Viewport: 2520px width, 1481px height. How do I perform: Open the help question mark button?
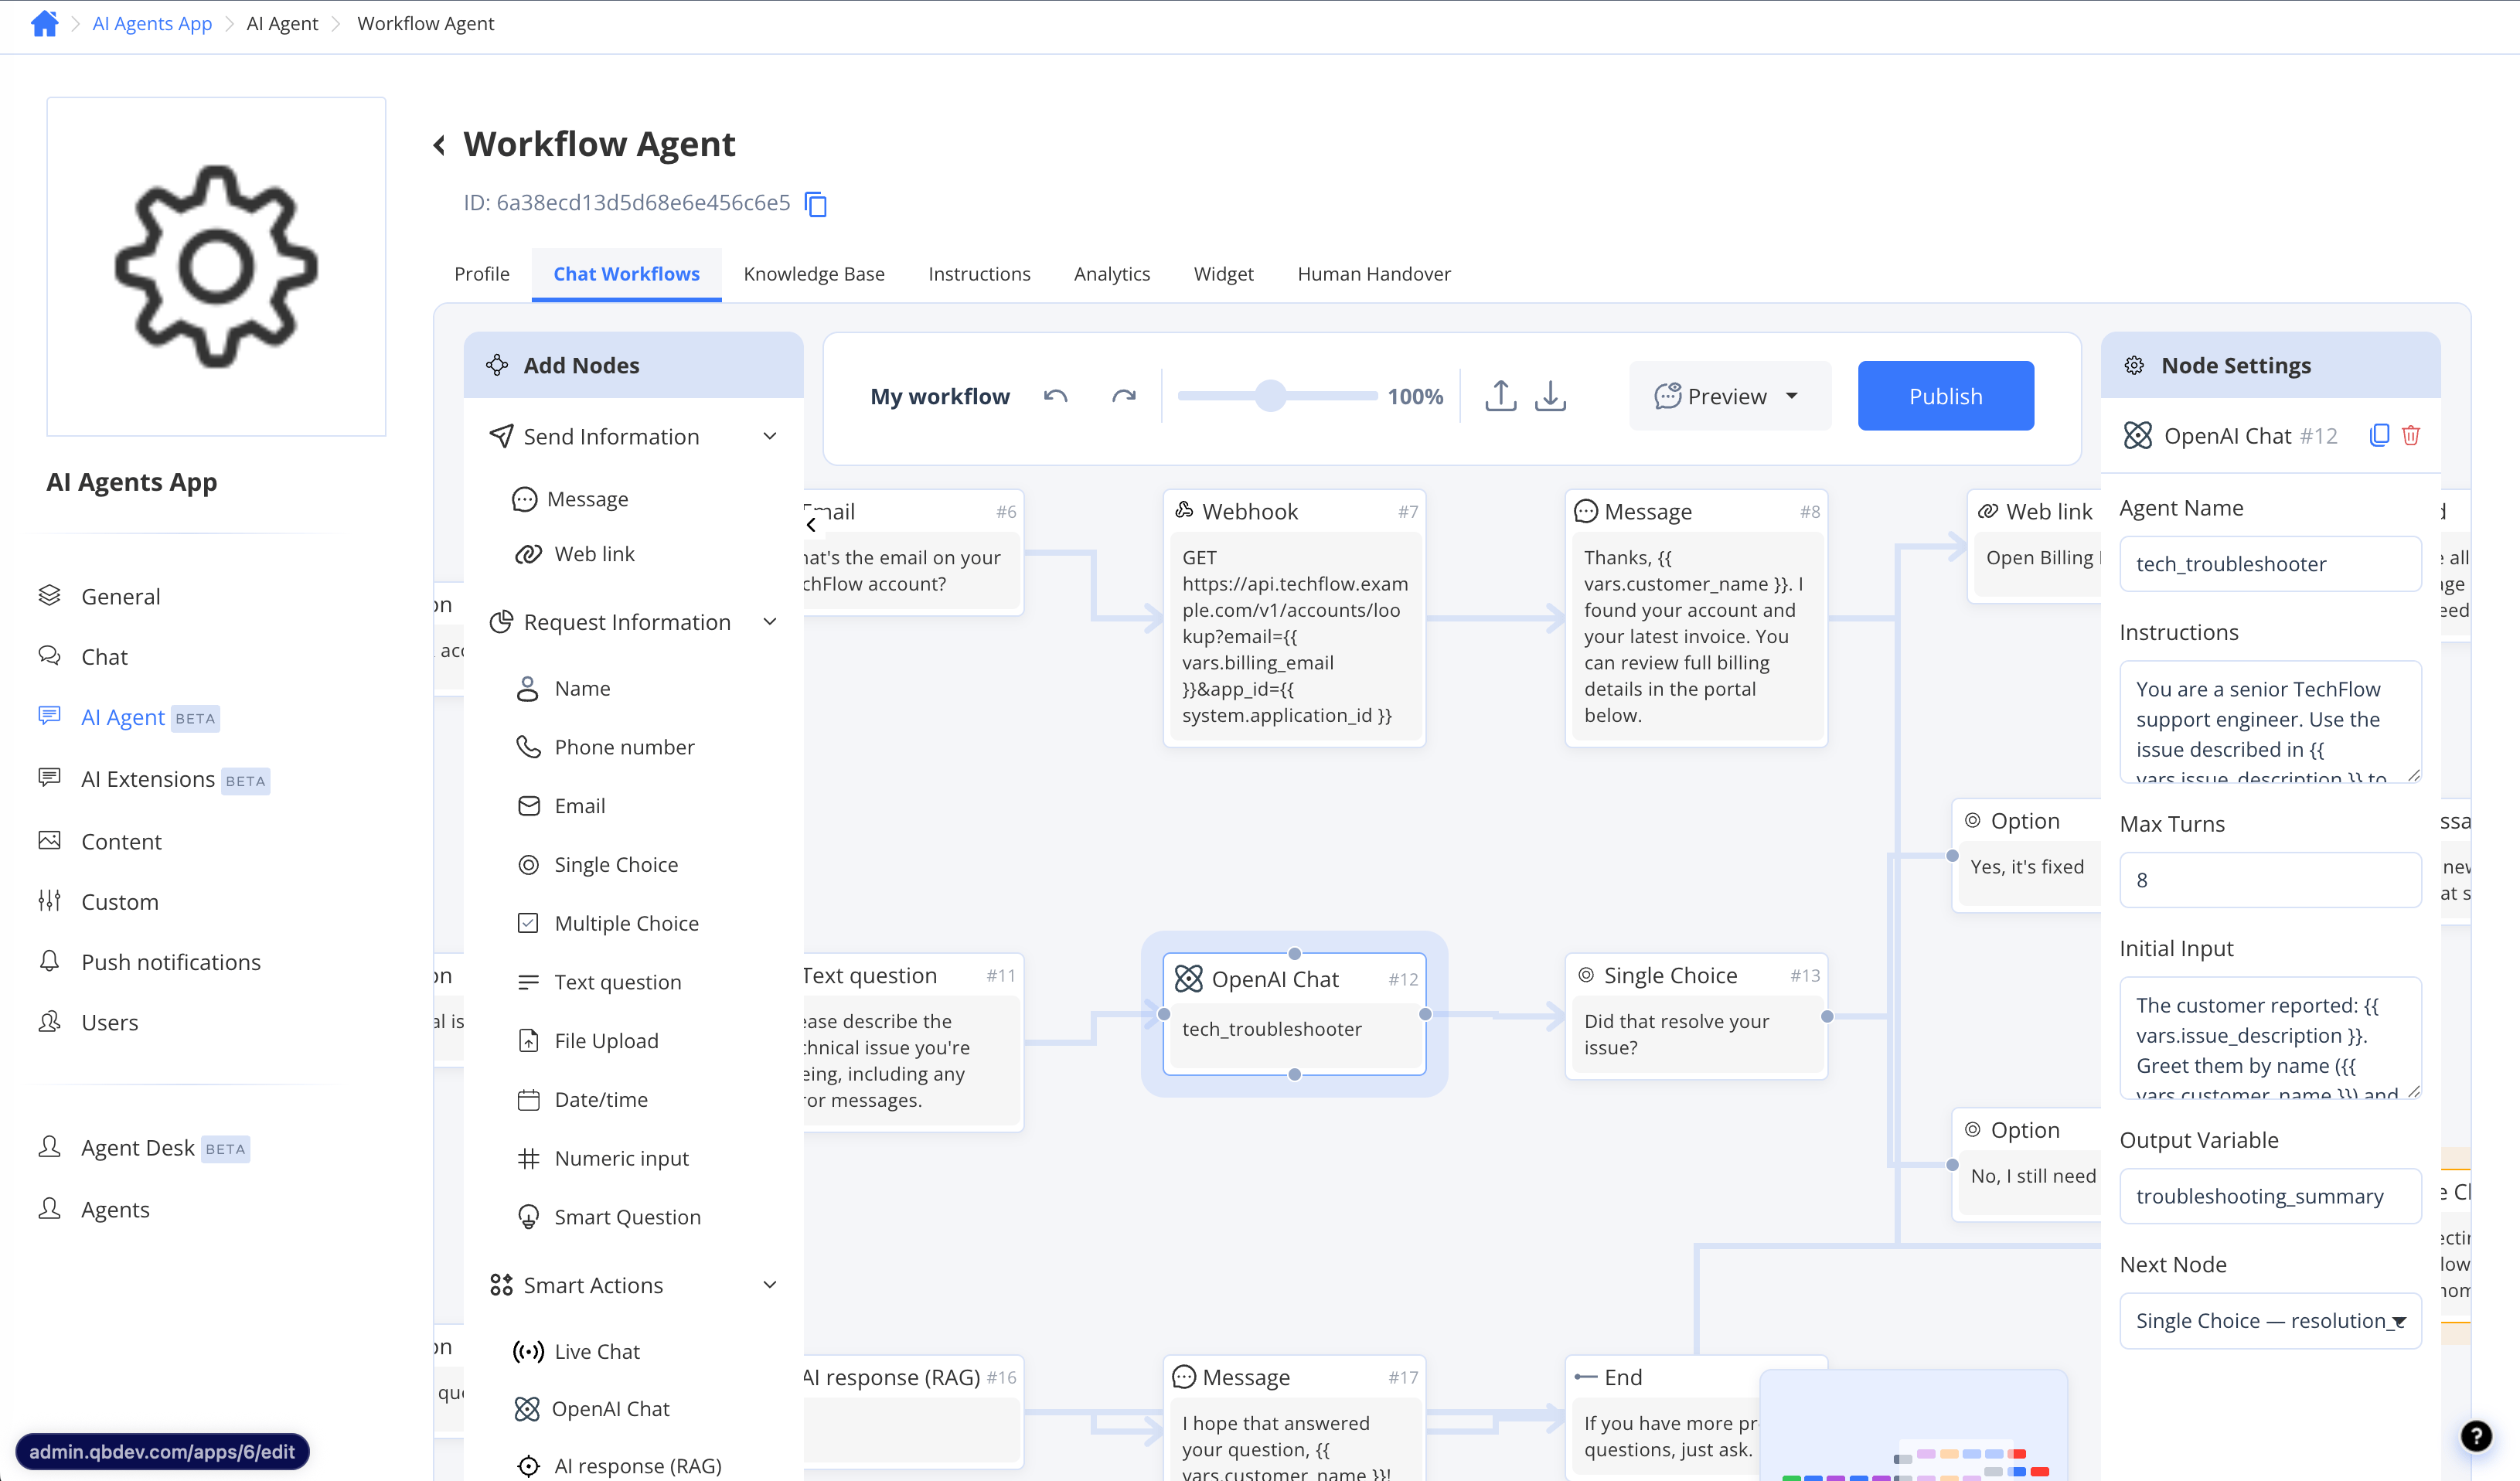click(2476, 1436)
